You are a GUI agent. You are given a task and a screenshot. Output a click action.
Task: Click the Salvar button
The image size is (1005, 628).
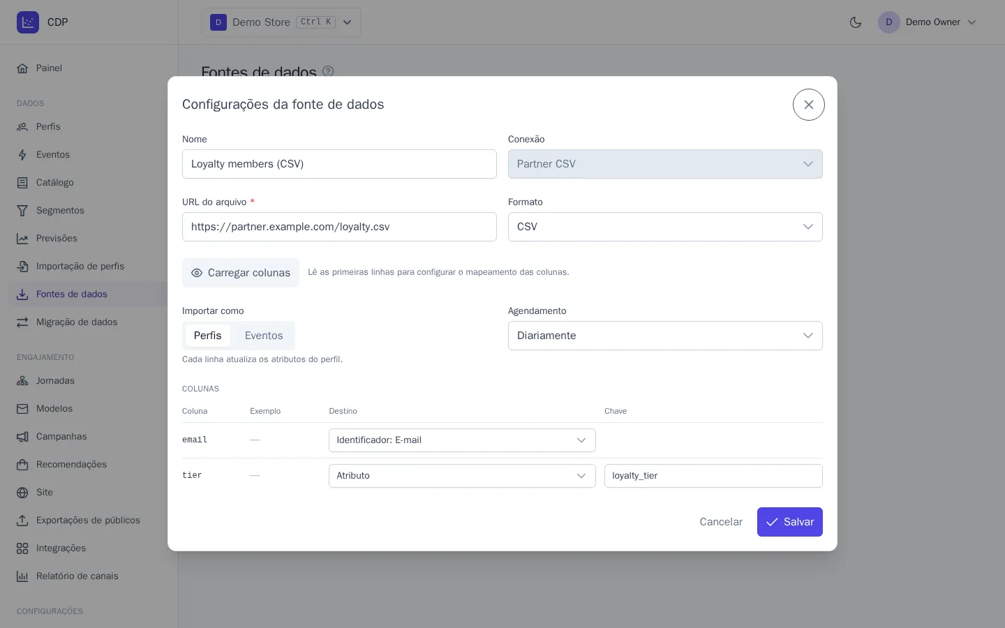[790, 522]
